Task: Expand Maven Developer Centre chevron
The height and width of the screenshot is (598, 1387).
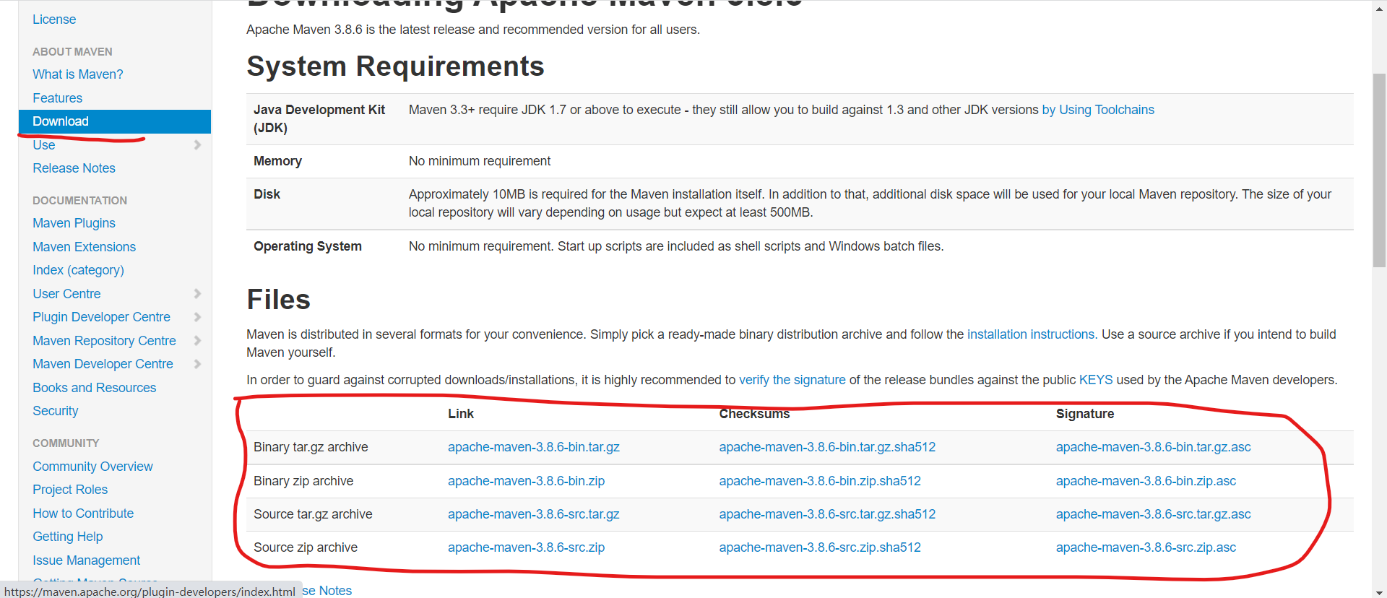Action: point(197,364)
